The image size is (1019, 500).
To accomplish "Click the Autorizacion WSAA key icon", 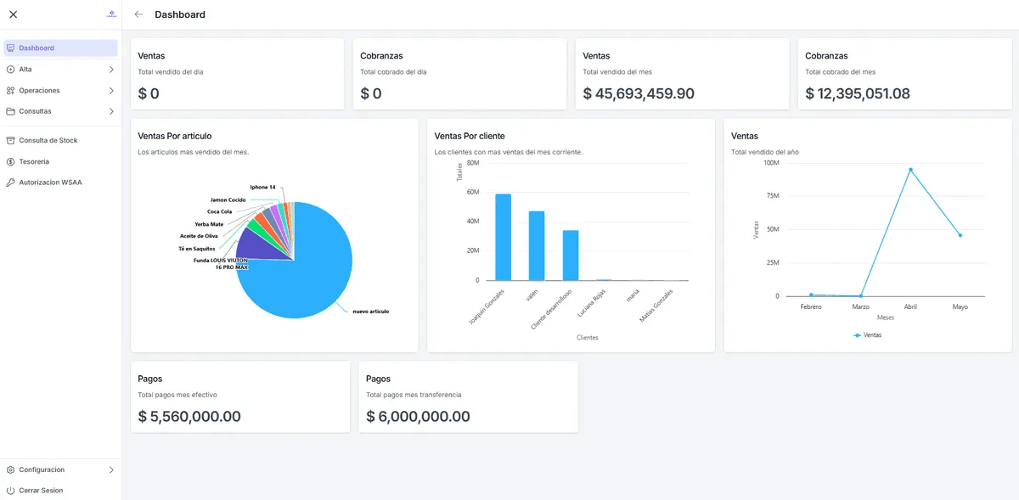I will click(10, 182).
